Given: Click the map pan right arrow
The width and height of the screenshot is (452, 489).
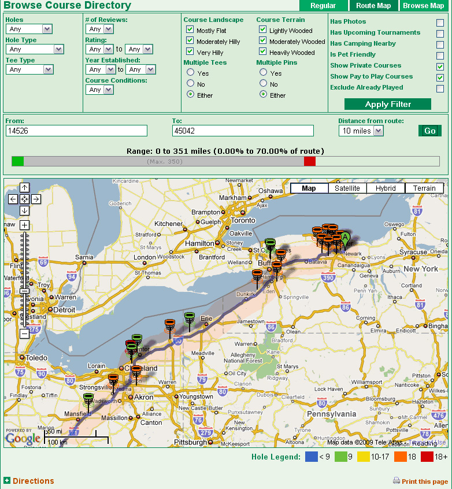Looking at the screenshot, I should point(36,199).
